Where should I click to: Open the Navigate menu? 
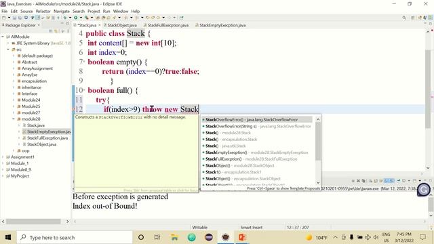[62, 12]
